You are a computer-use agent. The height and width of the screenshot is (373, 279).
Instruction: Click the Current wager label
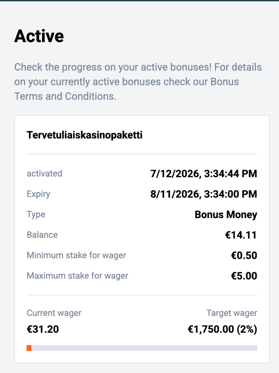54,313
